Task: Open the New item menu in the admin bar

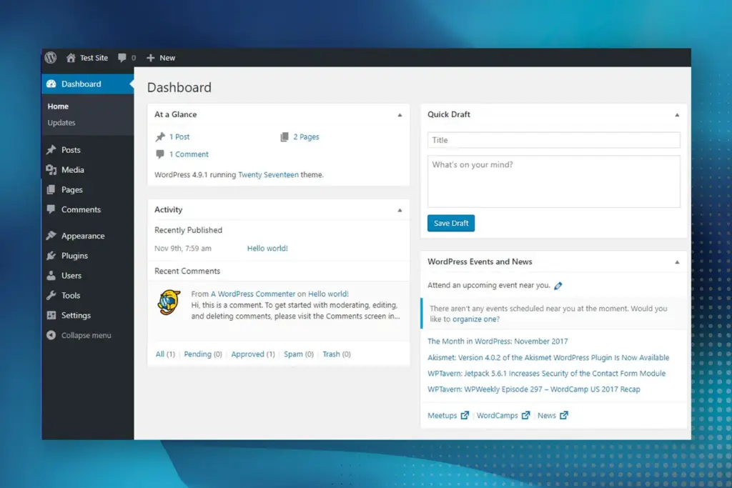Action: pos(160,58)
